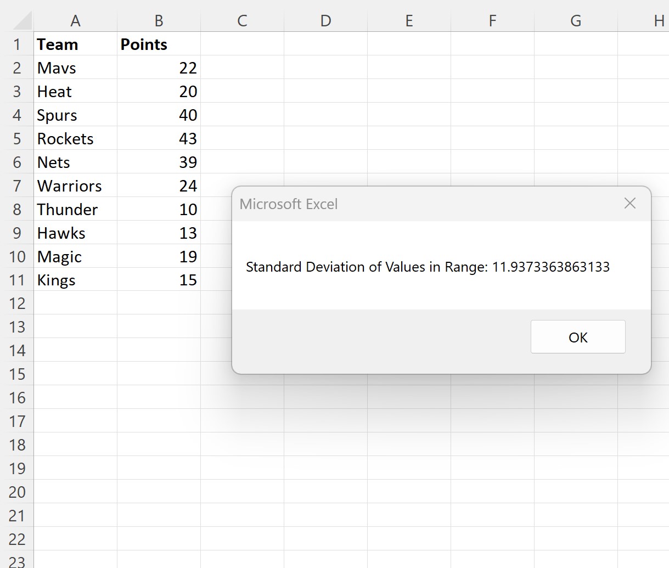Select the Warriors cell
The width and height of the screenshot is (669, 568).
pyautogui.click(x=76, y=185)
